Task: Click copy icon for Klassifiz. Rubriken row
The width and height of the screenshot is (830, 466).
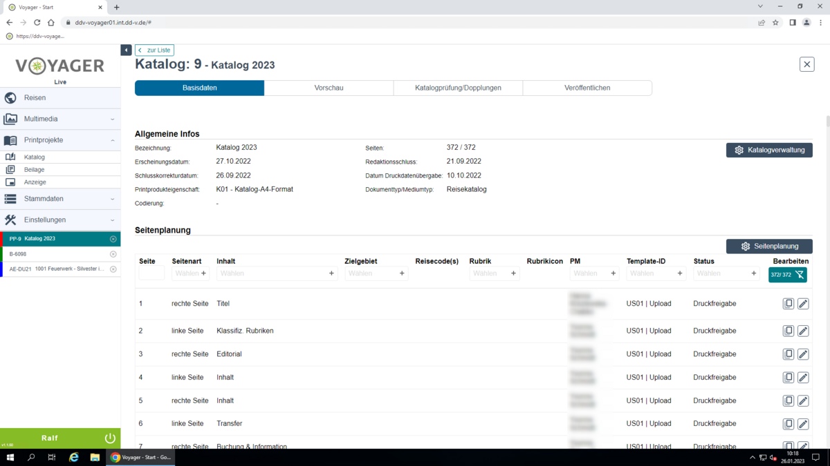Action: 788,331
